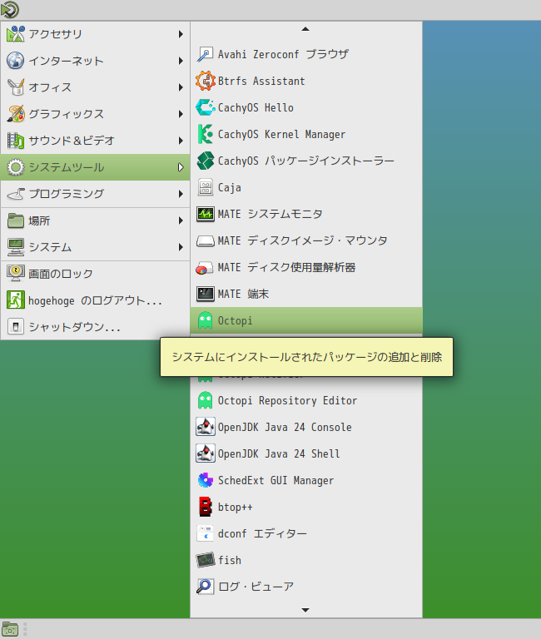The width and height of the screenshot is (541, 639).
Task: Click the show-desktop icon in bottom panel
Action: tap(10, 629)
